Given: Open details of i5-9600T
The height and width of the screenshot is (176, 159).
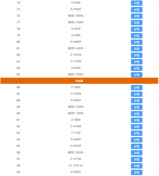Looking at the screenshot, I should pyautogui.click(x=136, y=101).
